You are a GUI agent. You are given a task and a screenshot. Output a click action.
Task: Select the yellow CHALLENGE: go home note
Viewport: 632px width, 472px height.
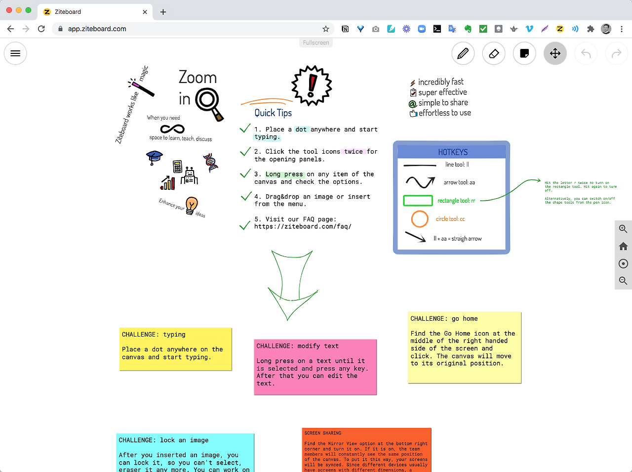464,347
